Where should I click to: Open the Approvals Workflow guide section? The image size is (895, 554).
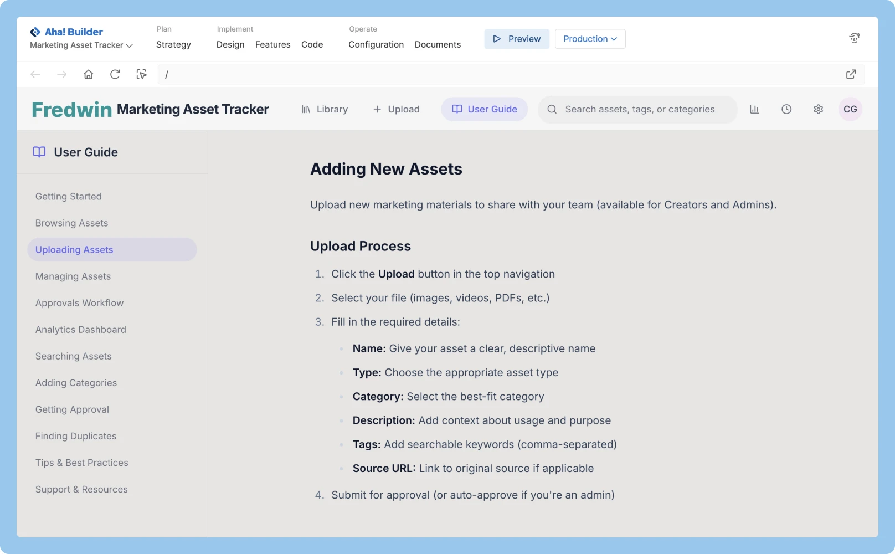[79, 302]
